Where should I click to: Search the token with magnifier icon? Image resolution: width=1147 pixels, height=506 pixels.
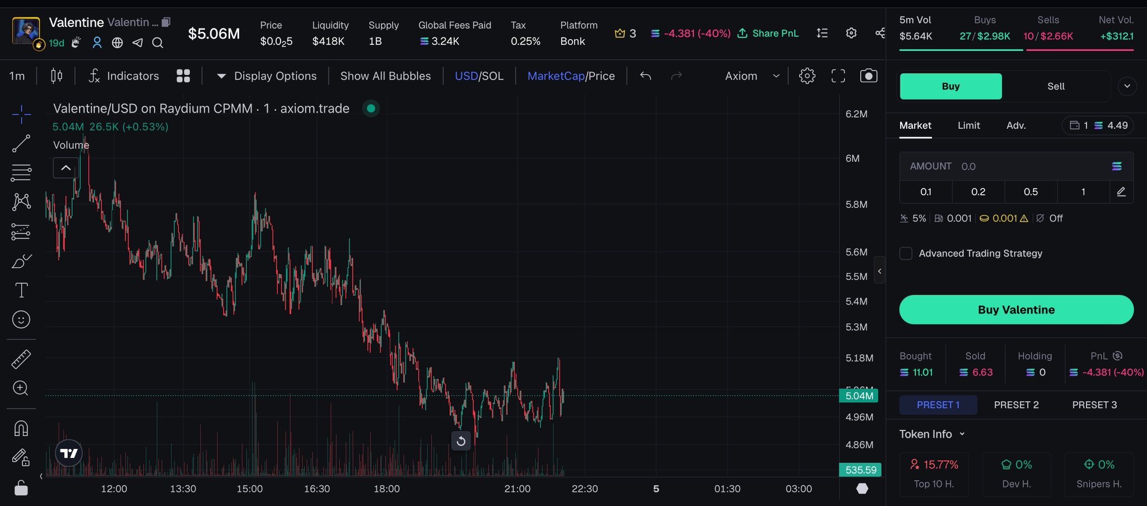pyautogui.click(x=157, y=43)
